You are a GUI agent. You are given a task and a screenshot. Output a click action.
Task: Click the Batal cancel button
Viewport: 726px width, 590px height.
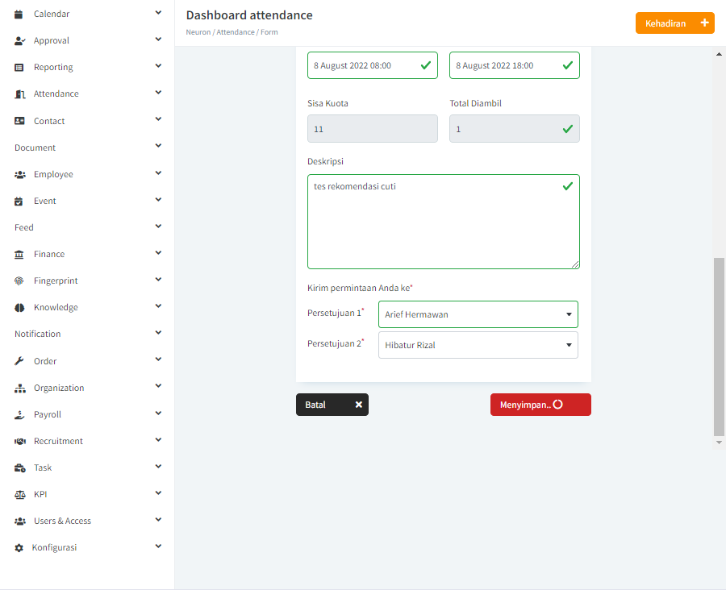[x=332, y=405]
